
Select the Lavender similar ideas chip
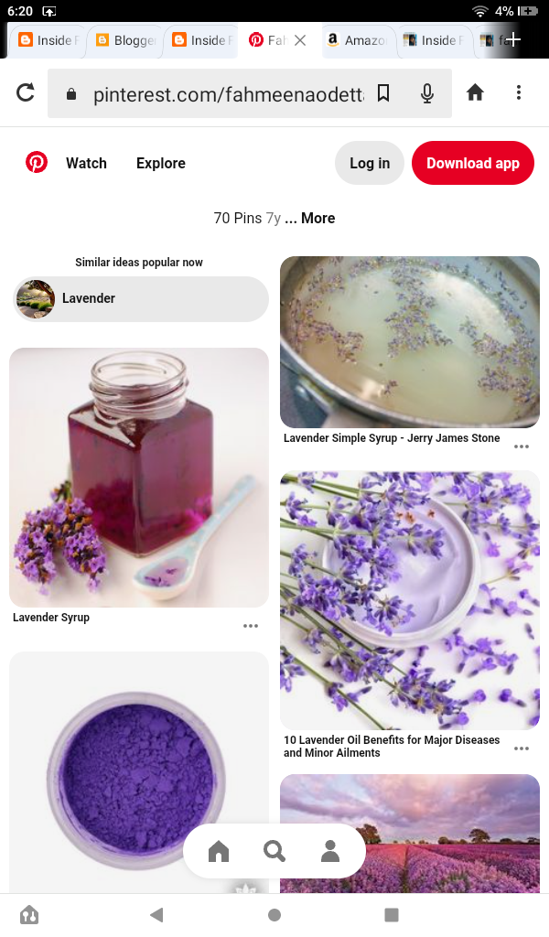[x=141, y=299]
